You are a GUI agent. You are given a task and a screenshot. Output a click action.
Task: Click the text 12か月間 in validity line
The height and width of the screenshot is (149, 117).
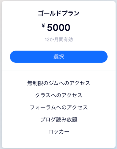click(x=54, y=40)
